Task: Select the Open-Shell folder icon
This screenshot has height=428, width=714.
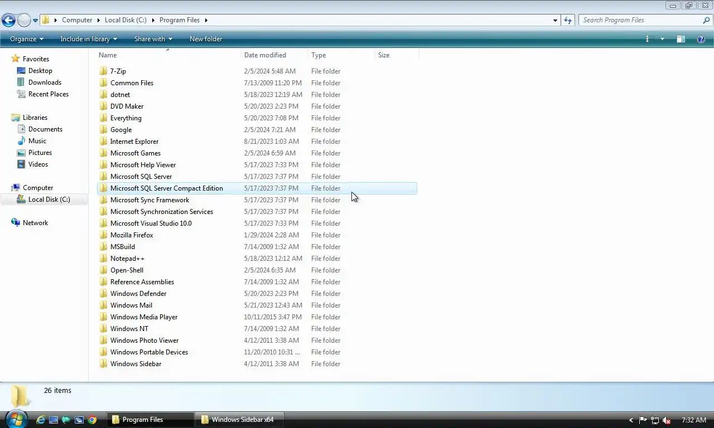Action: coord(103,270)
